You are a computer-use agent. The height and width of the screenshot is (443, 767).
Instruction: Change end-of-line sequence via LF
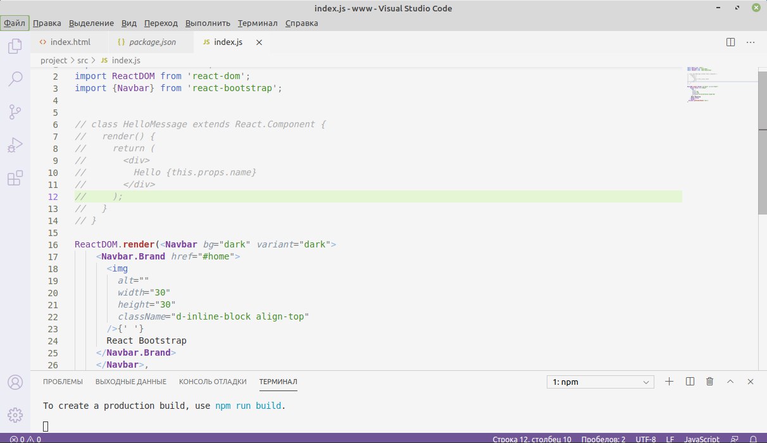(x=670, y=439)
